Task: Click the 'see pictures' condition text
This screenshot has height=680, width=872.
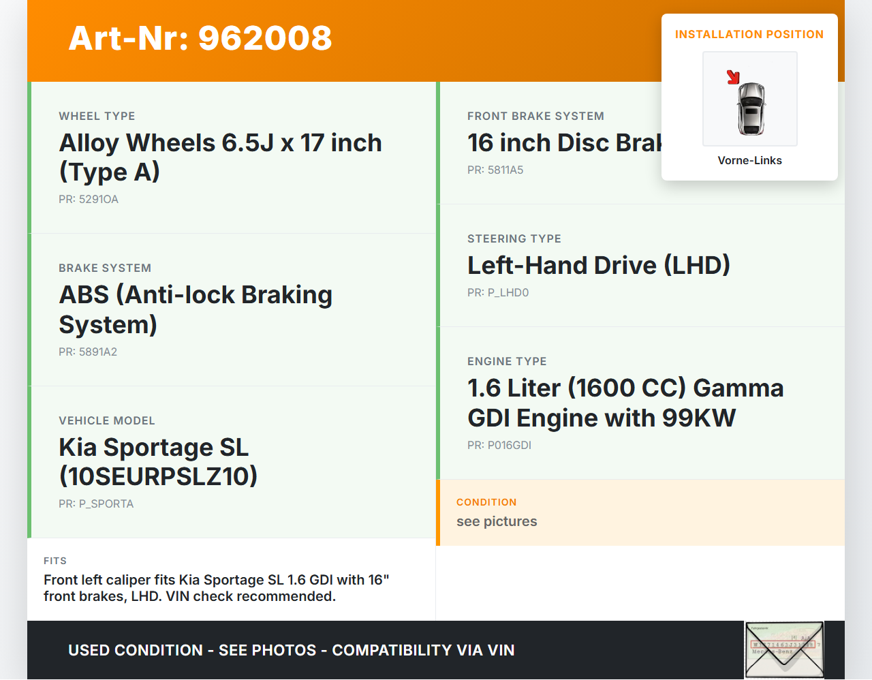Action: (x=497, y=521)
